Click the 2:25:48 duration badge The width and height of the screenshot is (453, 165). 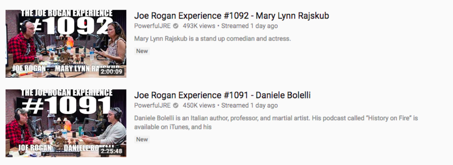(111, 151)
